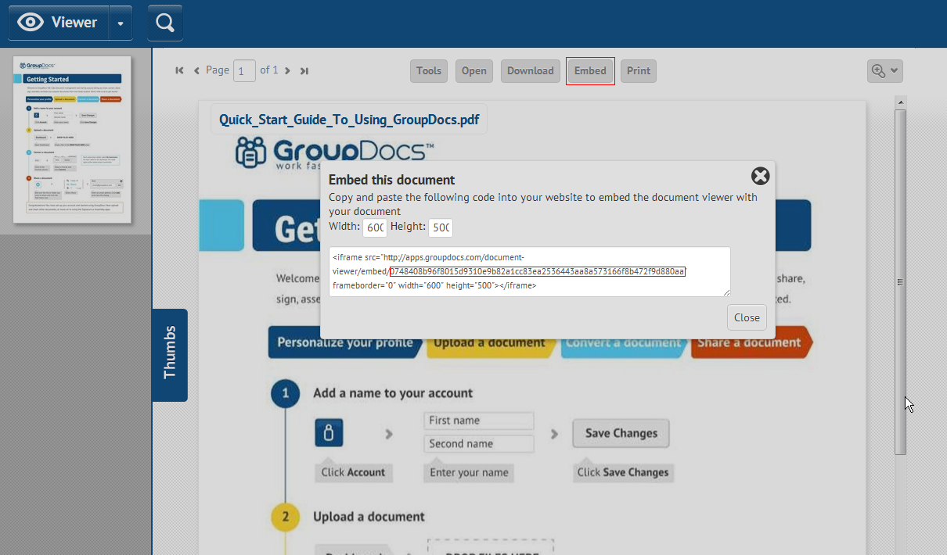Click the document vertical scrollbar handle
The image size is (947, 555).
tap(900, 281)
